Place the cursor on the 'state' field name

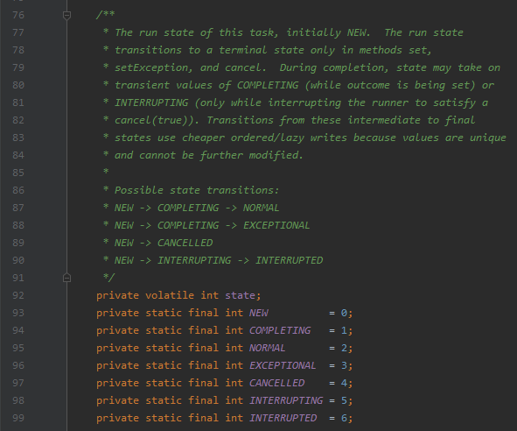240,295
